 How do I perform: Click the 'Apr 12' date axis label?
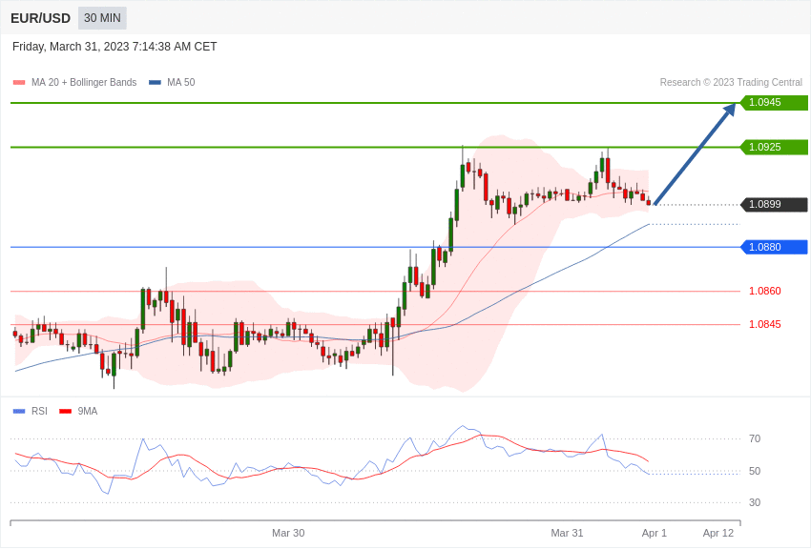[x=718, y=533]
